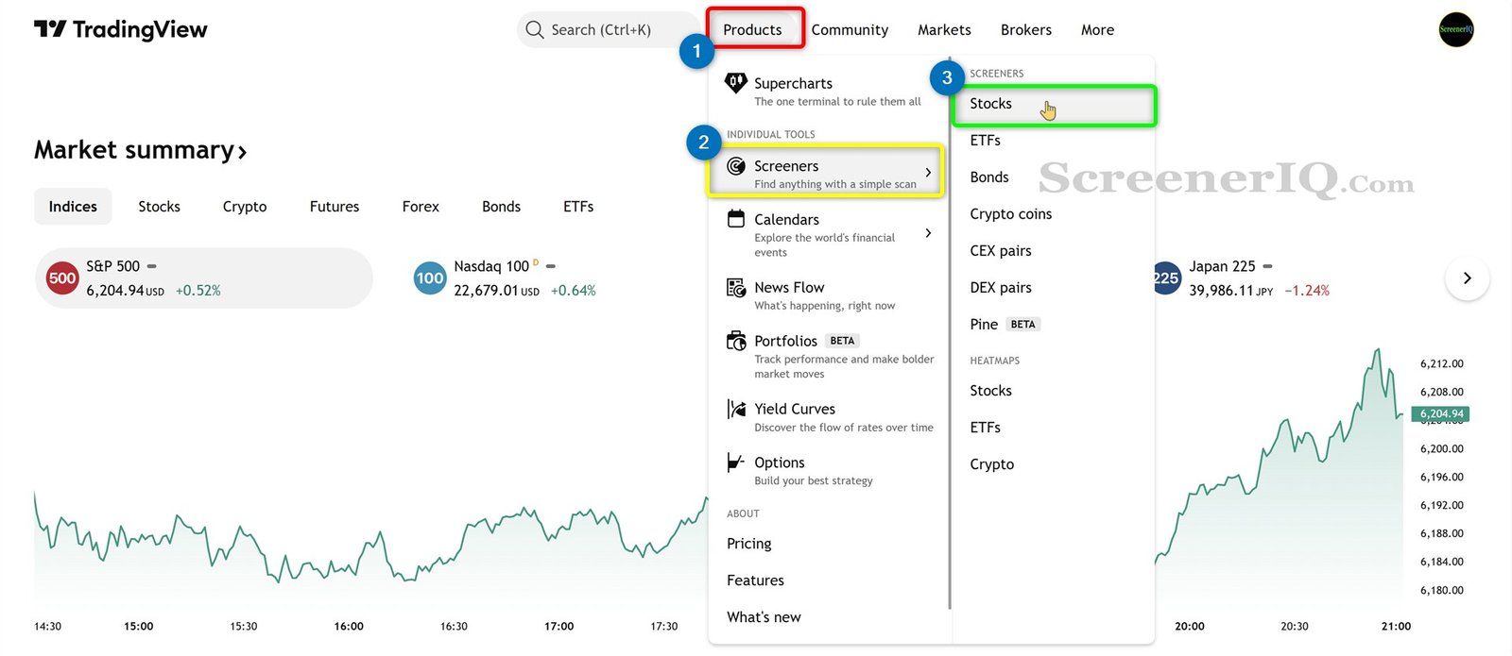Click the Calendars icon
1512x656 pixels.
click(736, 219)
